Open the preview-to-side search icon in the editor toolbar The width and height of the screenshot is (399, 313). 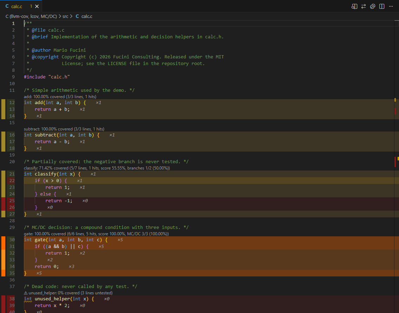[x=354, y=6]
